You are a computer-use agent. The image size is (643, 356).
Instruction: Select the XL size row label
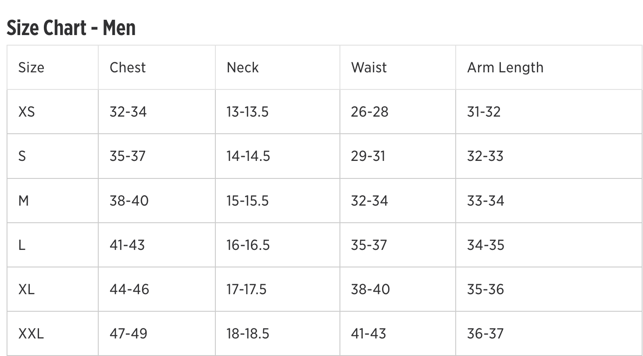26,289
